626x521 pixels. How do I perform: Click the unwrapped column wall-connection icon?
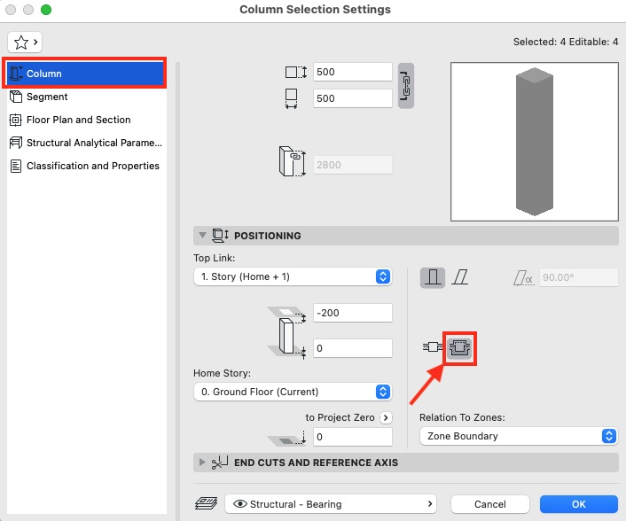432,348
